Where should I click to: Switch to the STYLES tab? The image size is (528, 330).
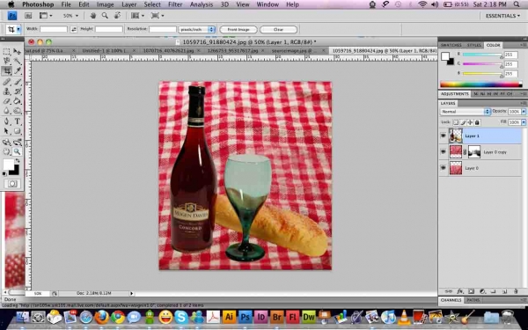point(473,45)
